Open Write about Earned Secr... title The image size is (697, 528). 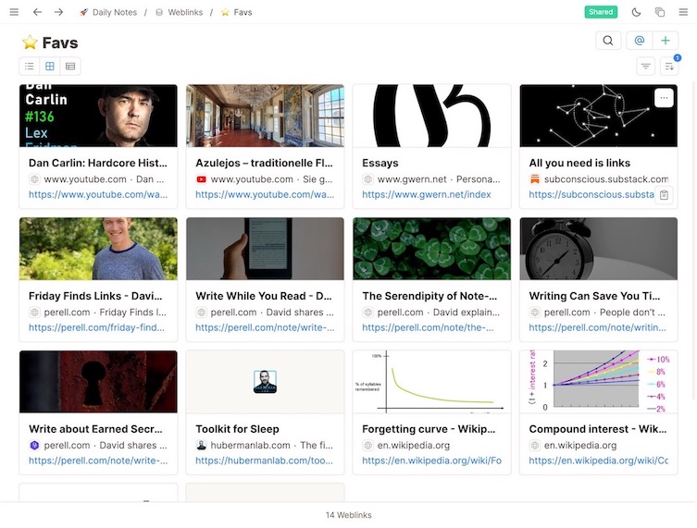coord(95,429)
